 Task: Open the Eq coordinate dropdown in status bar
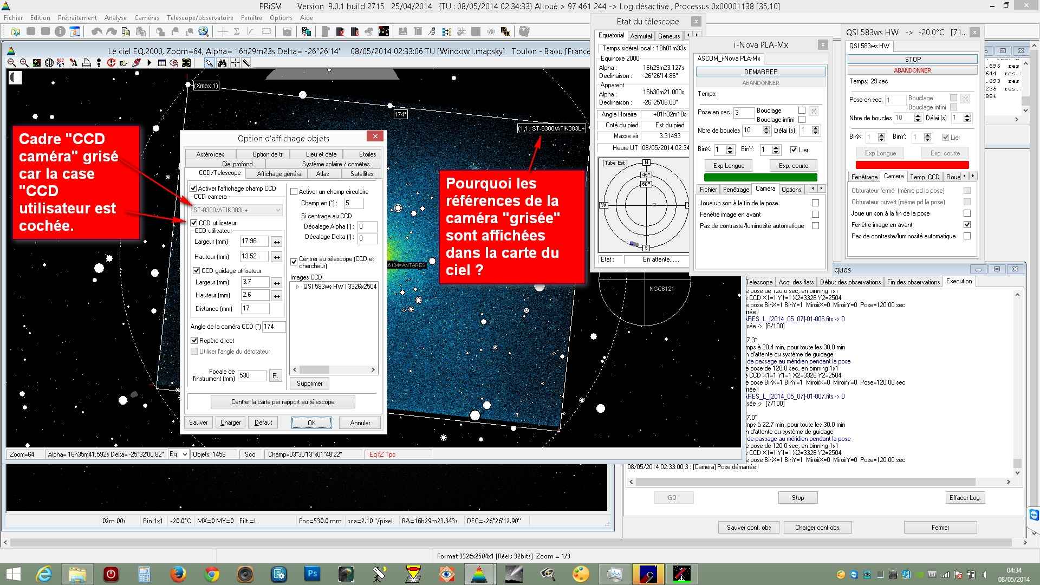click(185, 454)
